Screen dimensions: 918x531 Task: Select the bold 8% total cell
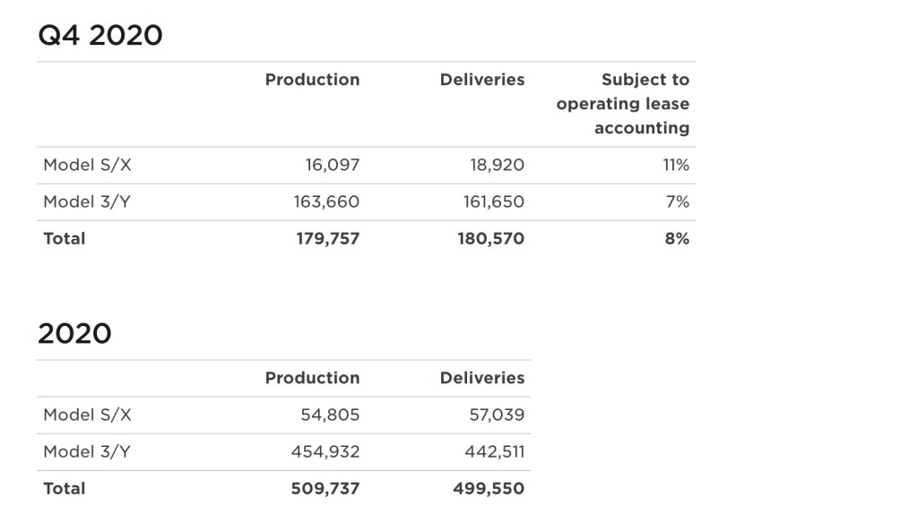tap(678, 238)
